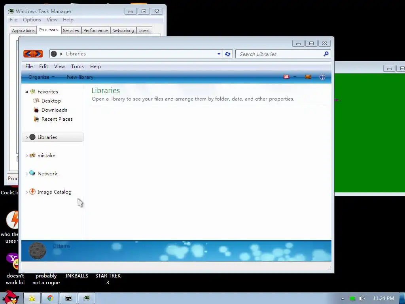Click the Network icon in the sidebar
Image resolution: width=405 pixels, height=304 pixels.
pyautogui.click(x=32, y=173)
